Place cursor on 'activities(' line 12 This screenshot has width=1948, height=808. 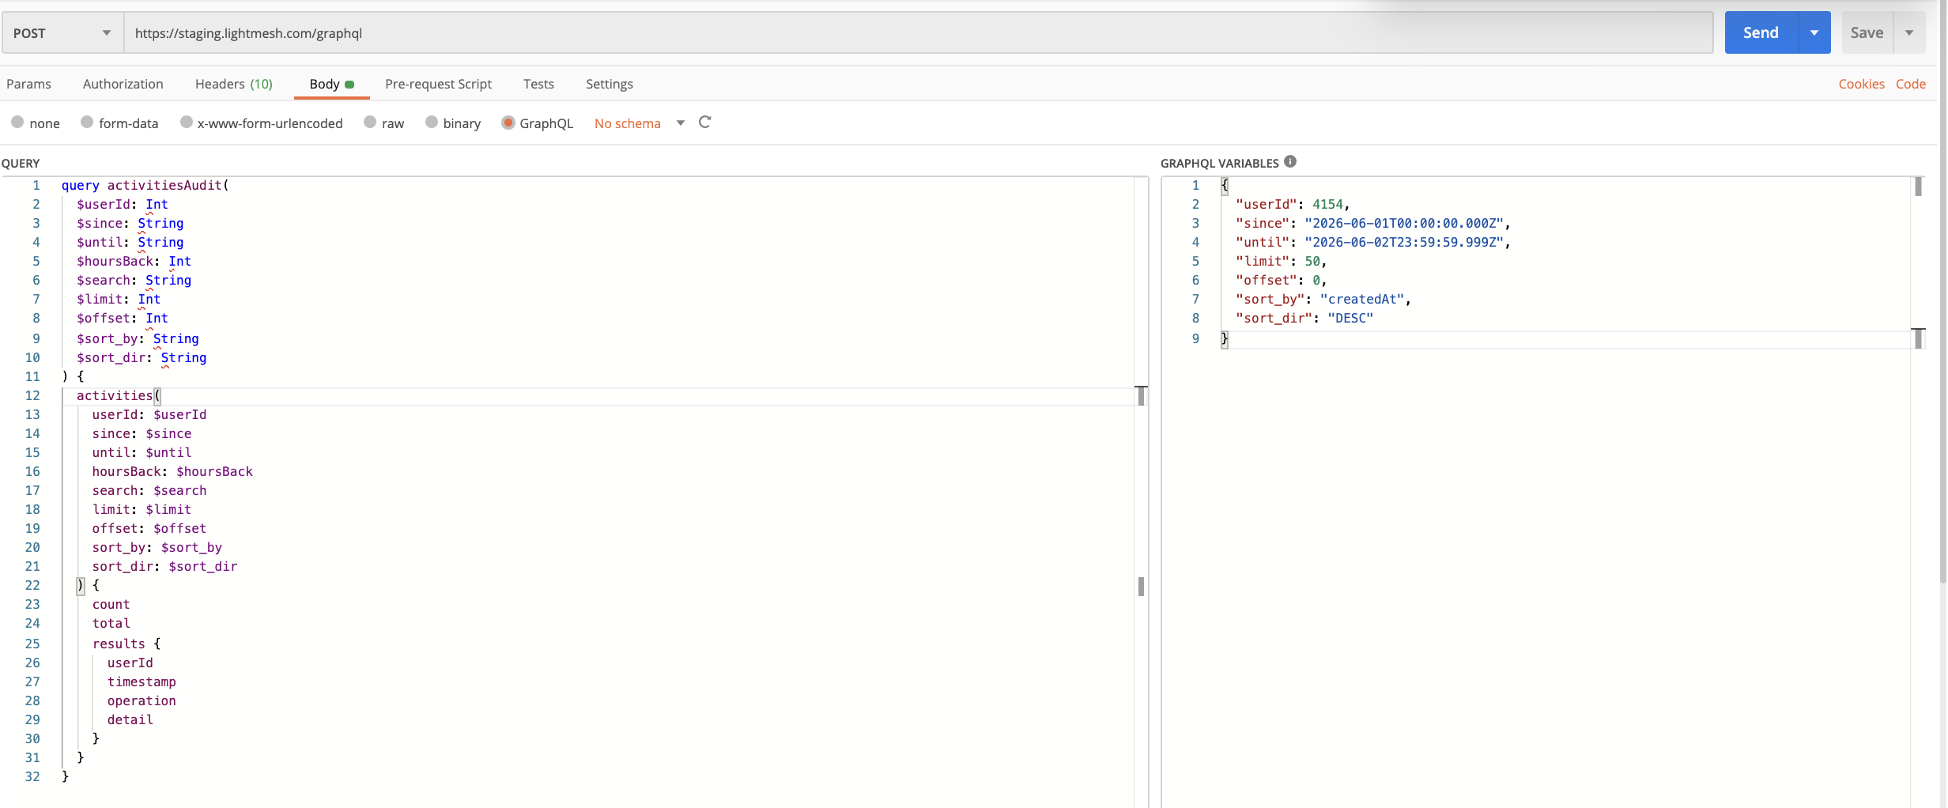click(119, 395)
